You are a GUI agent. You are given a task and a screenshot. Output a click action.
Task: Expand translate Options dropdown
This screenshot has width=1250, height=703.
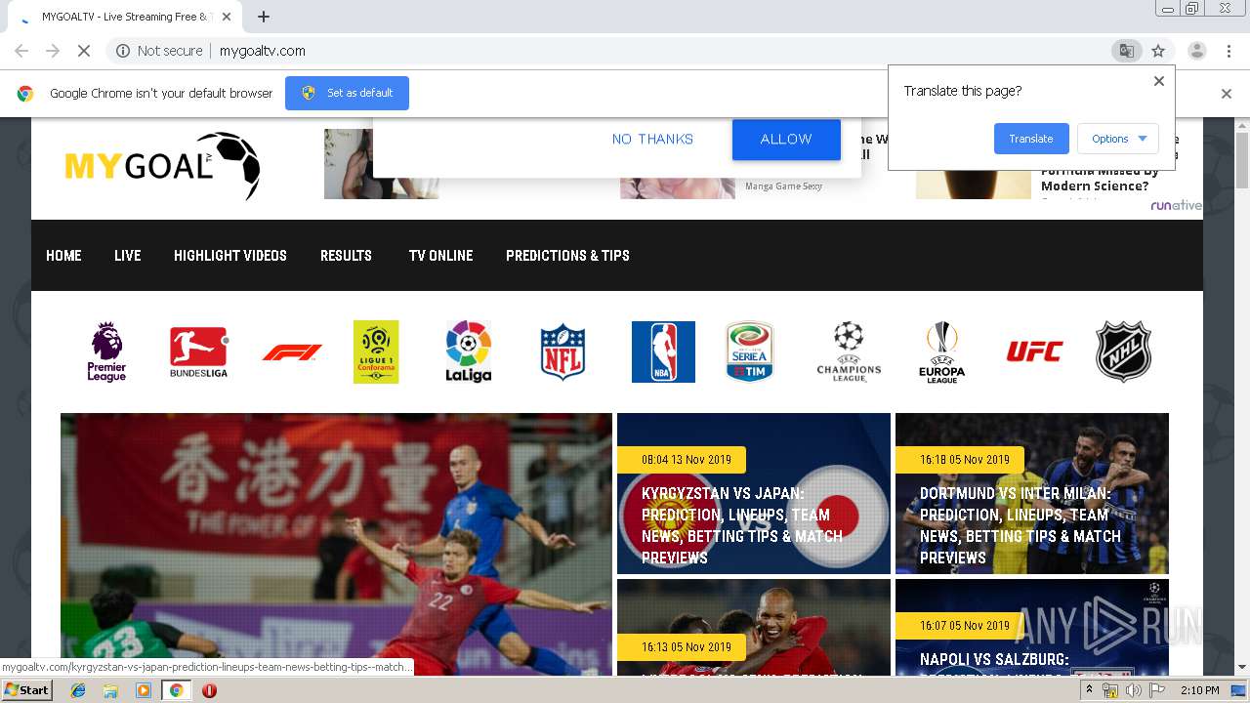(x=1118, y=139)
